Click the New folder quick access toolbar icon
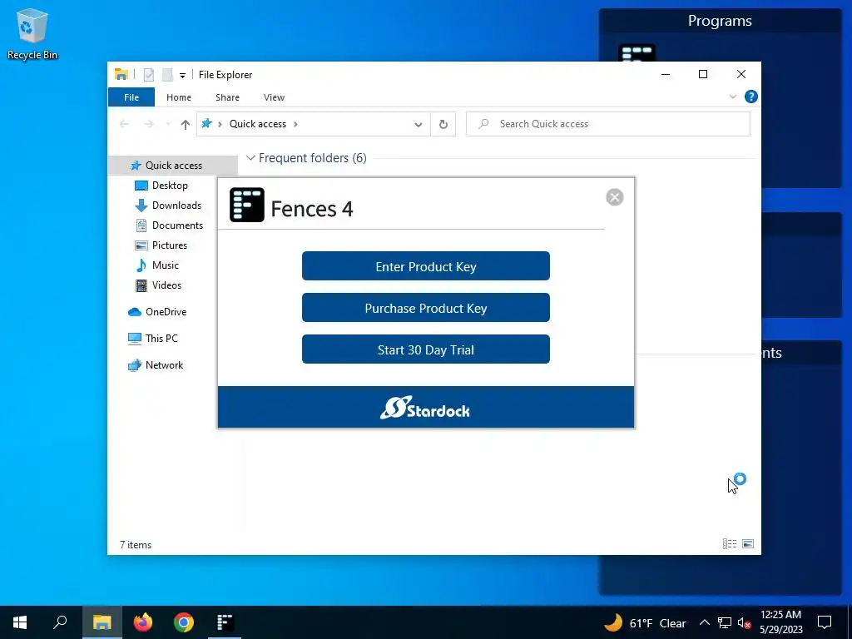 pos(166,75)
